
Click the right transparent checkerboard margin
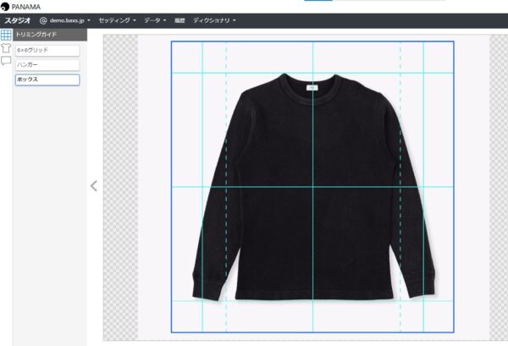tap(498, 186)
